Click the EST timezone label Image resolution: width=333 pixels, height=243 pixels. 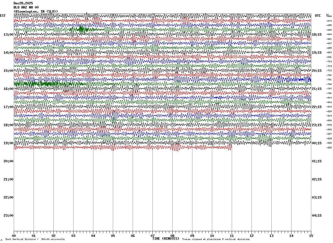3,16
